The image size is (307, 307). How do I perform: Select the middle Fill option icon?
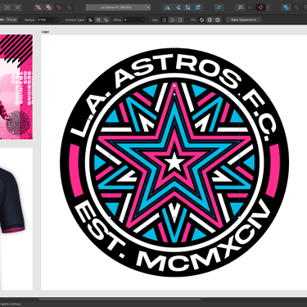point(210,20)
